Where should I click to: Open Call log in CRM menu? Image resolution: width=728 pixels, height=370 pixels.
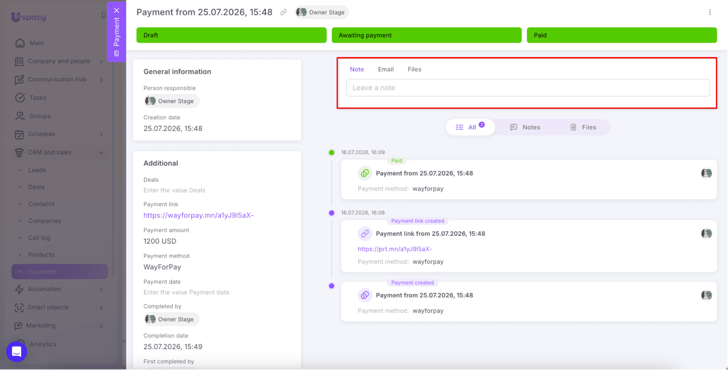(x=39, y=238)
